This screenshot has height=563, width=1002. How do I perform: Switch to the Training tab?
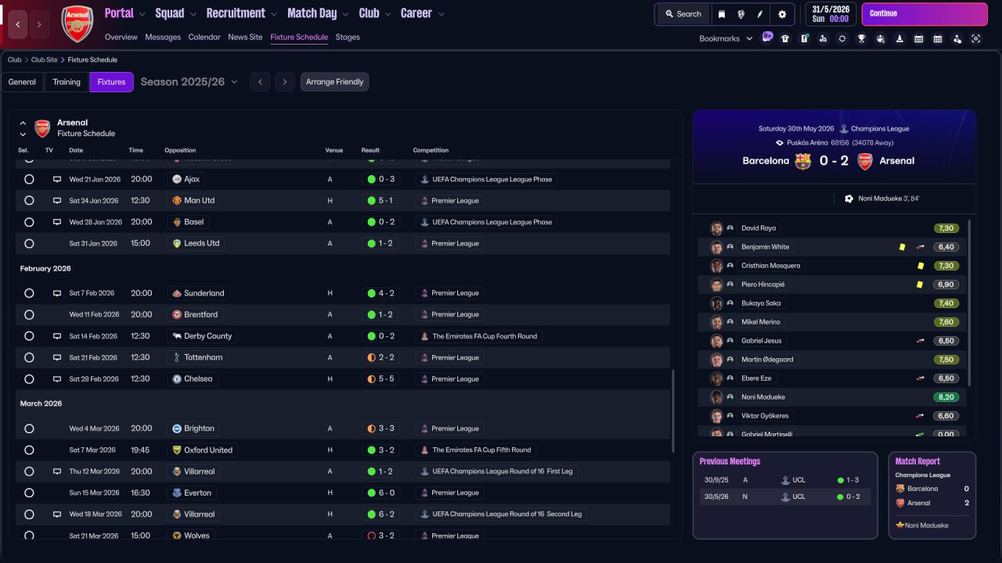[67, 82]
